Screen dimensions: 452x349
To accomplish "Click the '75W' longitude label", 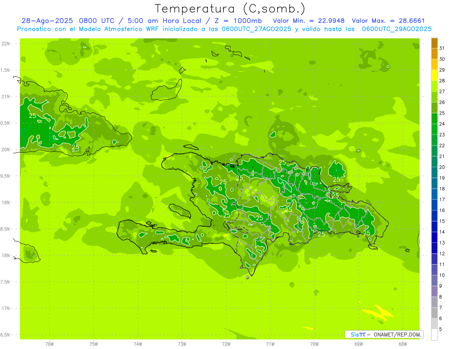I will click(93, 344).
